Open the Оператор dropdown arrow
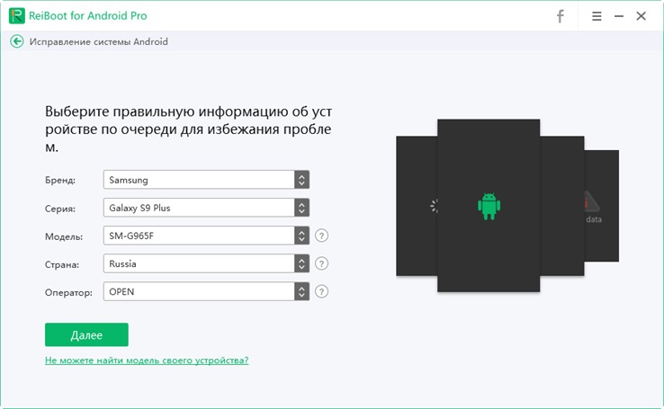The width and height of the screenshot is (664, 409). coord(301,291)
